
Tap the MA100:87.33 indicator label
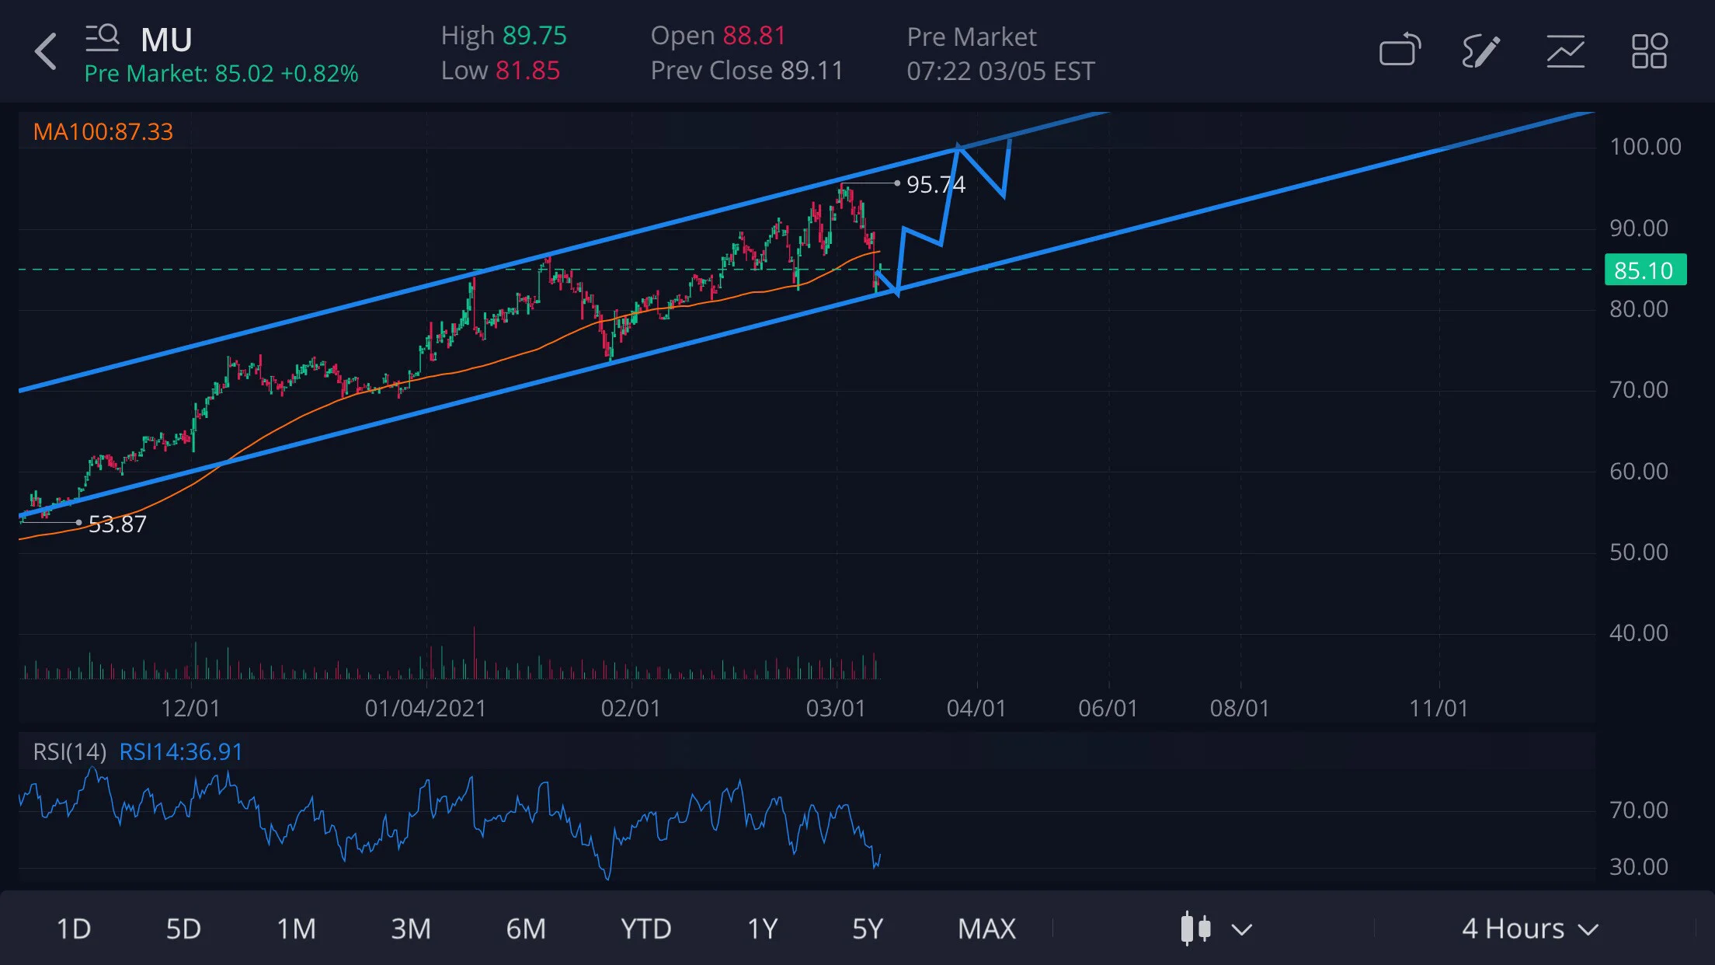pos(103,131)
